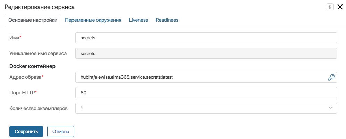Expand instances list via chevron arrow

330,108
